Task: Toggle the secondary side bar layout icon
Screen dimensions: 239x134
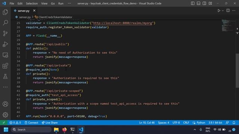Action: [x=204, y=3]
